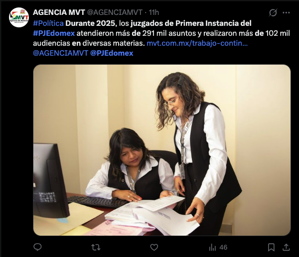Image resolution: width=299 pixels, height=257 pixels.
Task: Open the #PJEdomex hashtag
Action: (x=54, y=33)
